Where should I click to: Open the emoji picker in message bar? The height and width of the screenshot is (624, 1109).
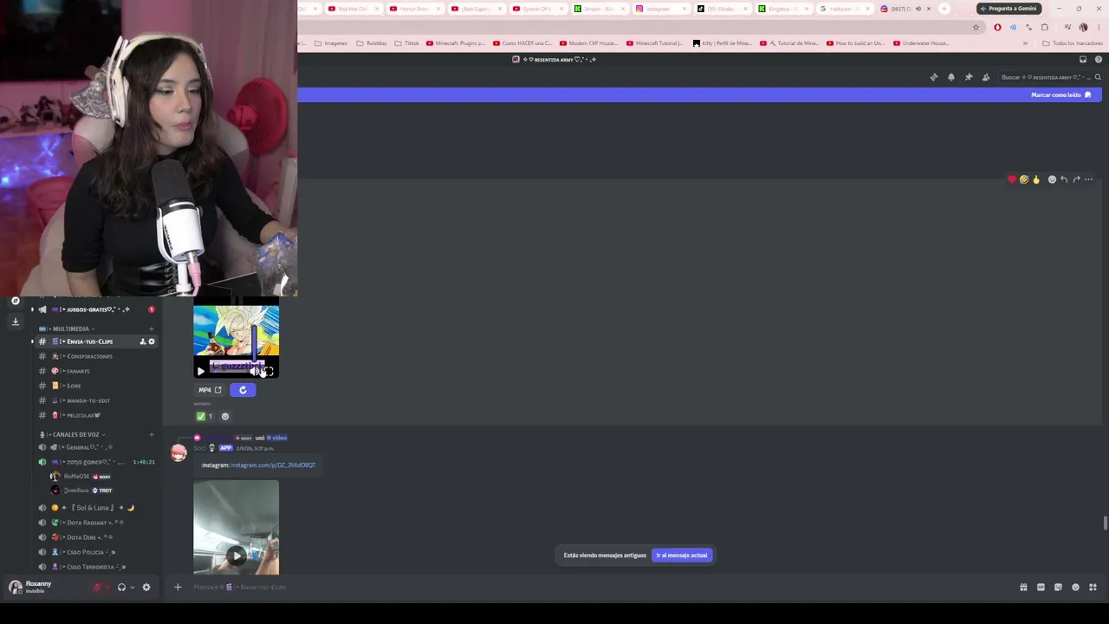[x=1075, y=588]
